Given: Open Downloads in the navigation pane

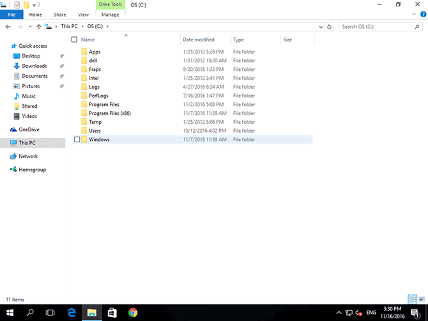Looking at the screenshot, I should (34, 66).
